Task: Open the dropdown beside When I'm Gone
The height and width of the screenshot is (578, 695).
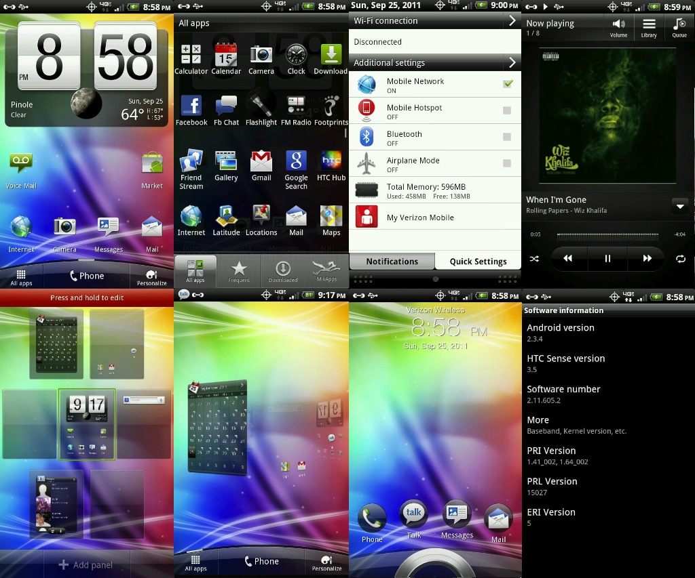Action: tap(680, 206)
